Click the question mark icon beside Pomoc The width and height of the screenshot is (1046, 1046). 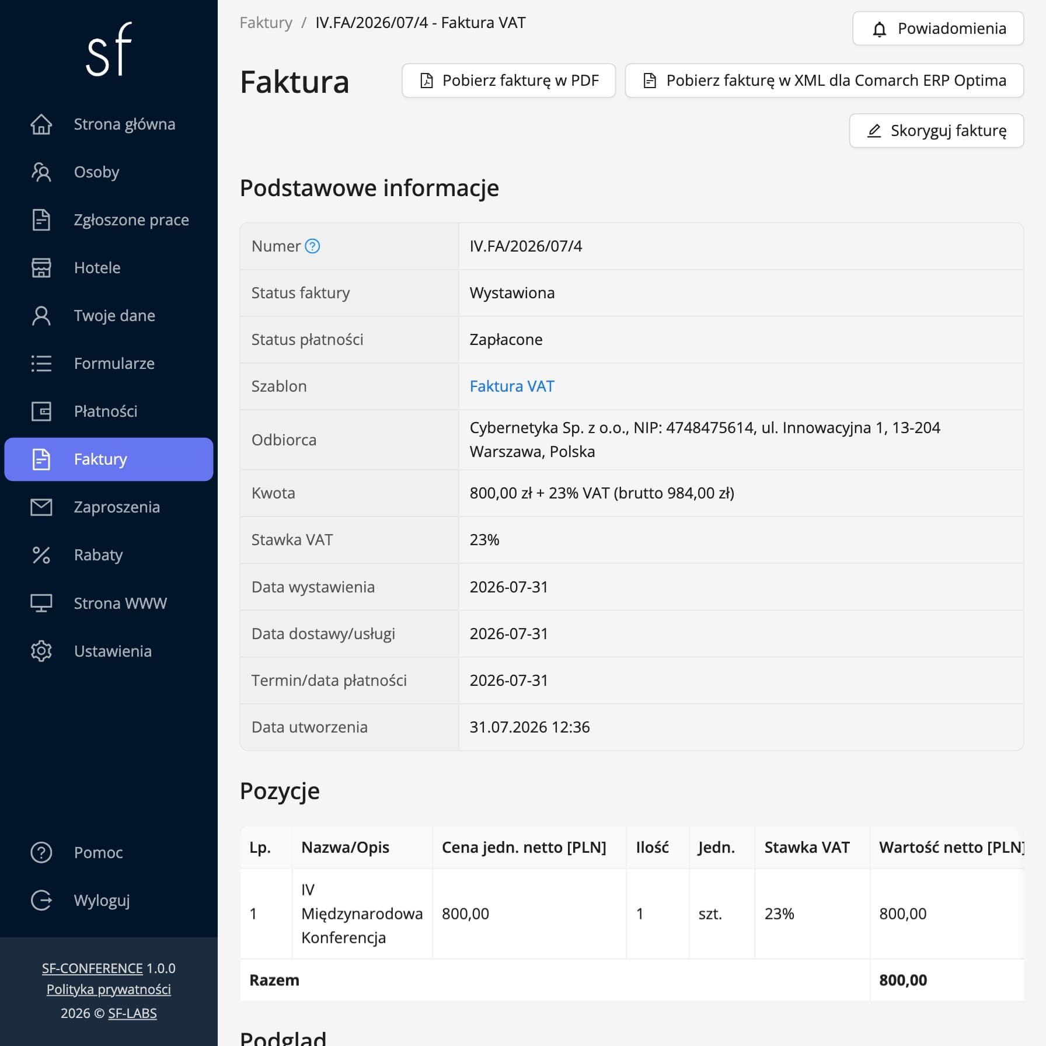[x=41, y=853]
